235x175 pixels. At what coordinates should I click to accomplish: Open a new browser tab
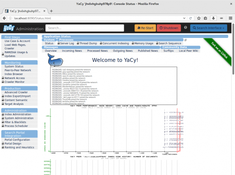[x=51, y=11]
